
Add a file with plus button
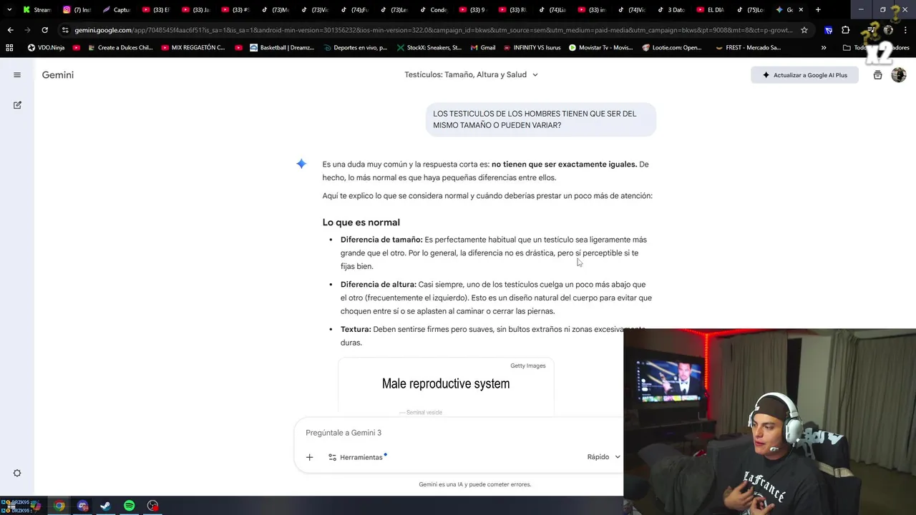click(309, 457)
